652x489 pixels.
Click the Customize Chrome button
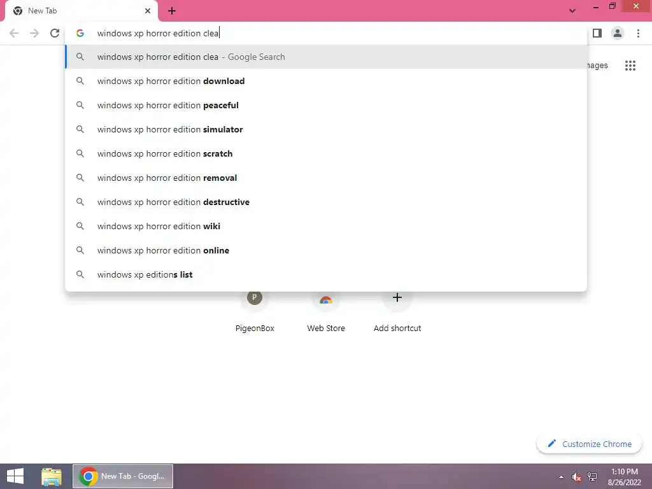[589, 444]
